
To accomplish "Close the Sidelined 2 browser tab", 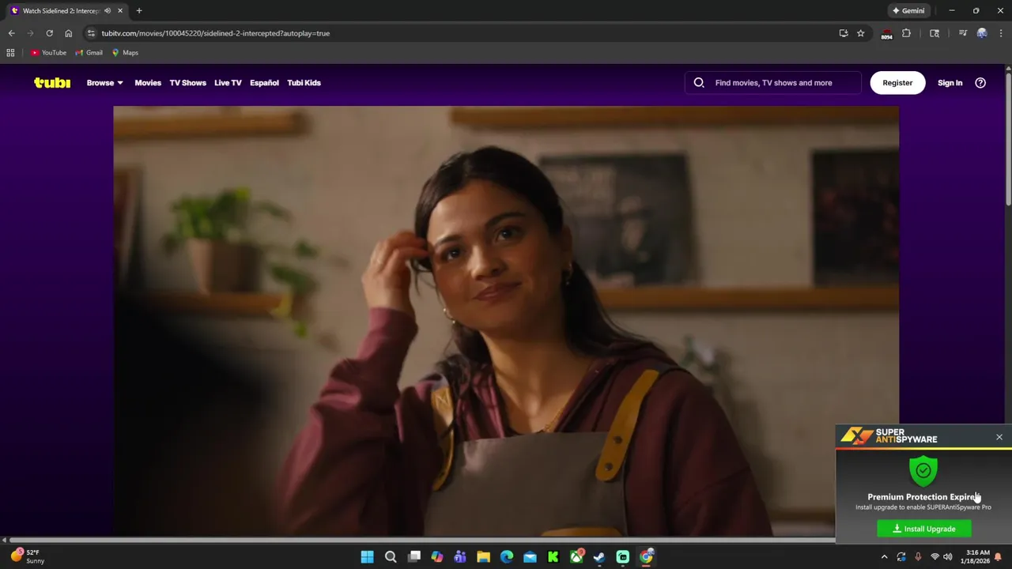I will [120, 11].
